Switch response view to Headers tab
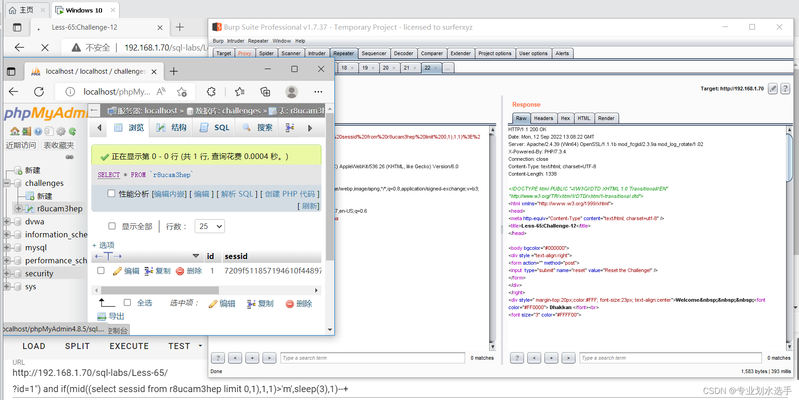 [543, 118]
